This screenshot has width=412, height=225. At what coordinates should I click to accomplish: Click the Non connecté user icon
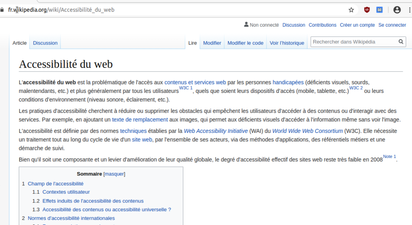246,25
